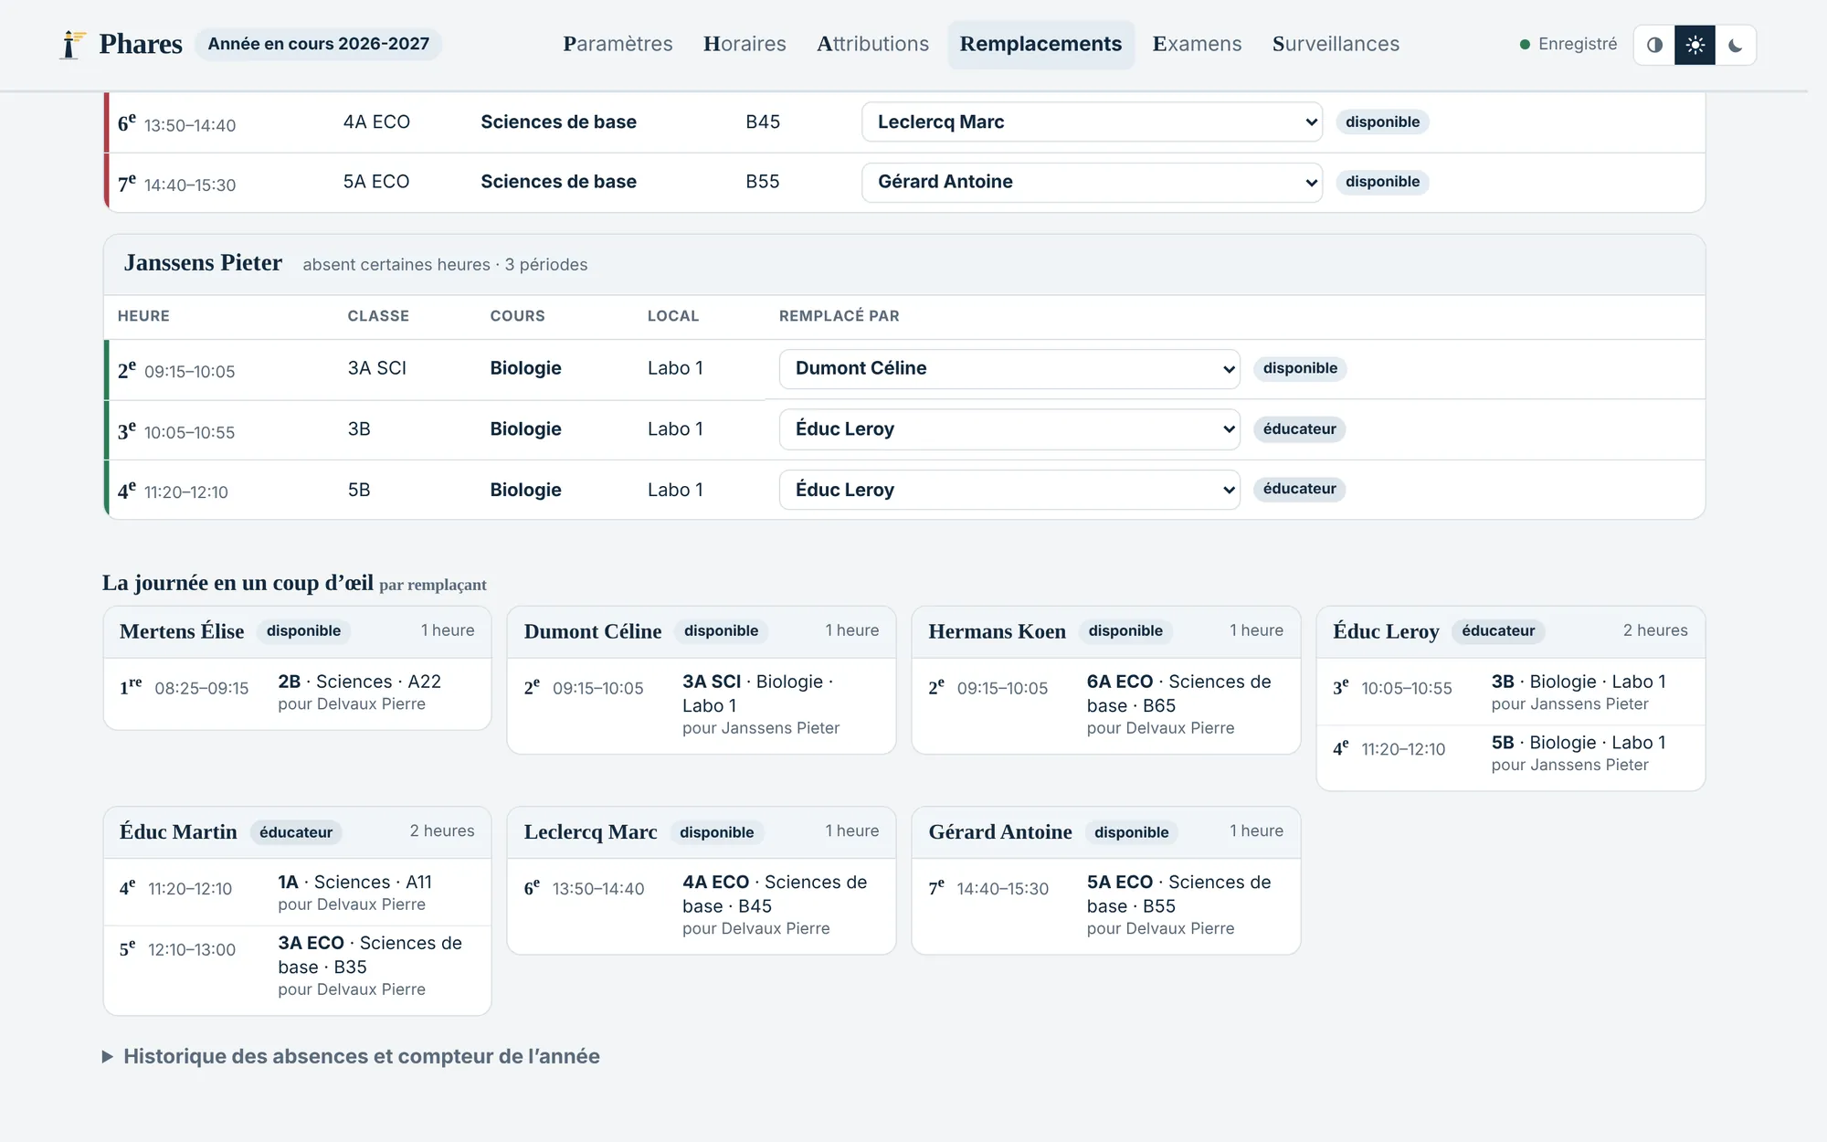Click the Leclercq Marc card title
The image size is (1827, 1142).
click(x=590, y=832)
